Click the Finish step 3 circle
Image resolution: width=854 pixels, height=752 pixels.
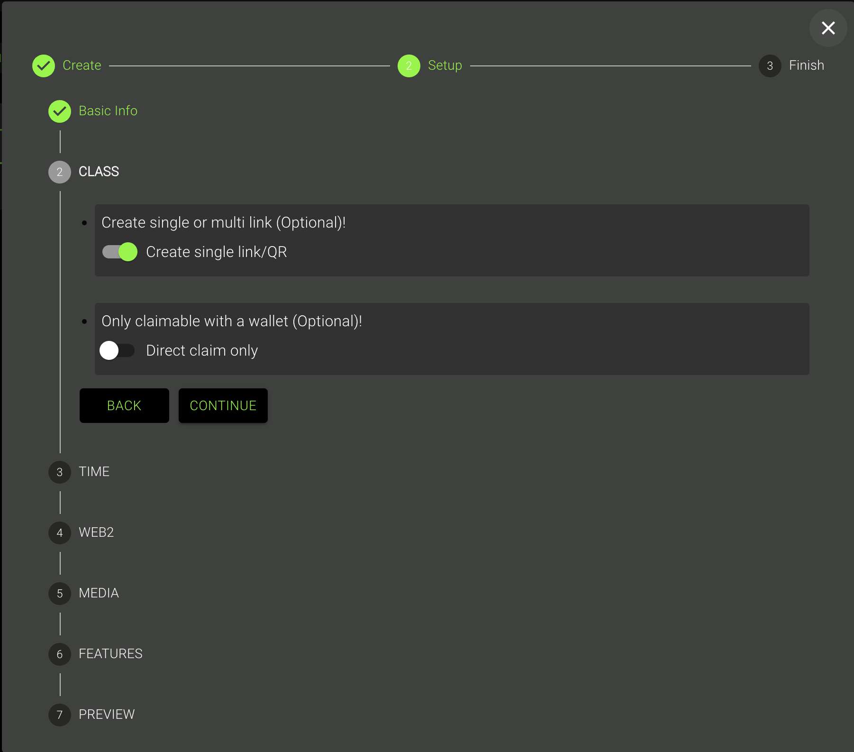pyautogui.click(x=770, y=66)
